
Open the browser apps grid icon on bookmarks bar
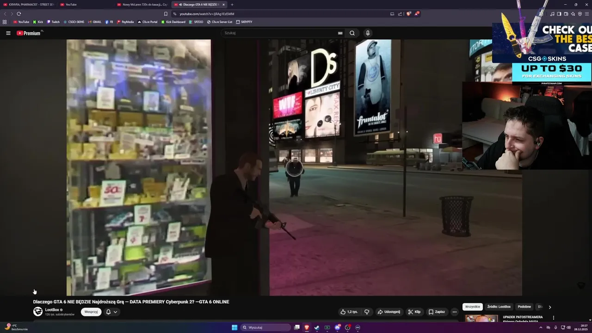pos(5,22)
